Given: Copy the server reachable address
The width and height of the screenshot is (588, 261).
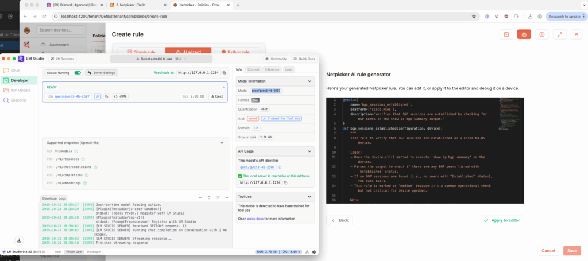Looking at the screenshot, I should [x=225, y=73].
